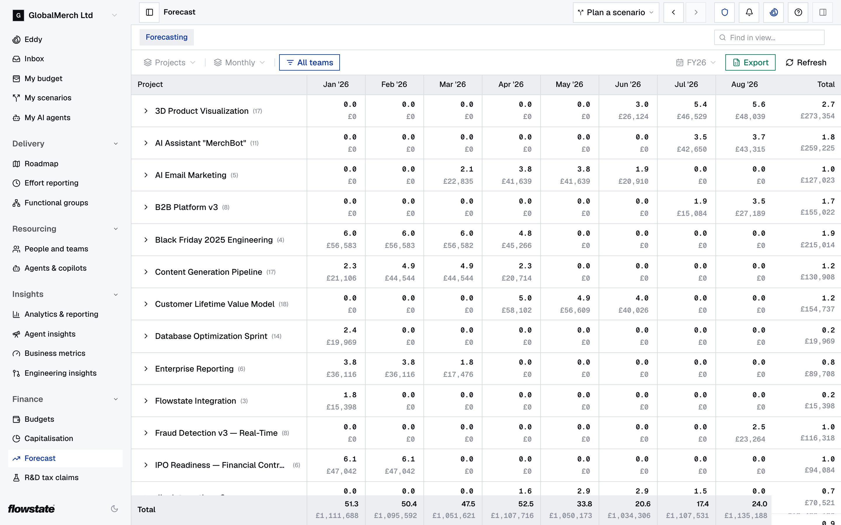Open the shield icon in top bar

pyautogui.click(x=724, y=13)
